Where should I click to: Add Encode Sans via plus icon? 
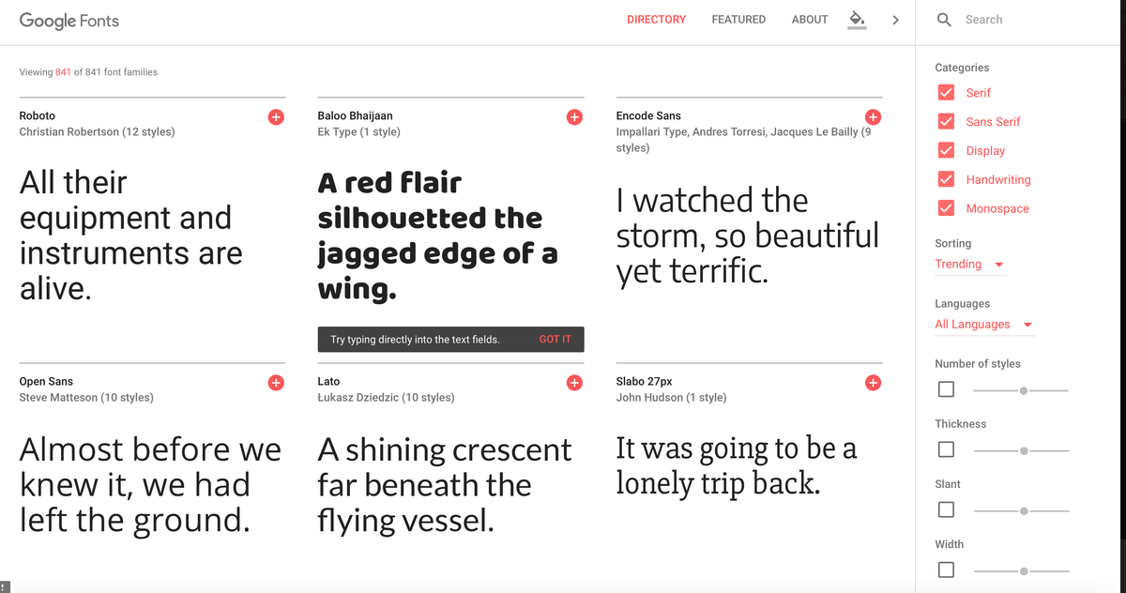pyautogui.click(x=873, y=117)
